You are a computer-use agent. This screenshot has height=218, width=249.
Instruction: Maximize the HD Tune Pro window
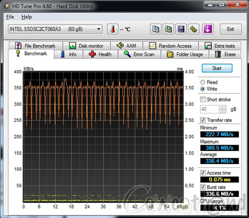(x=221, y=4)
